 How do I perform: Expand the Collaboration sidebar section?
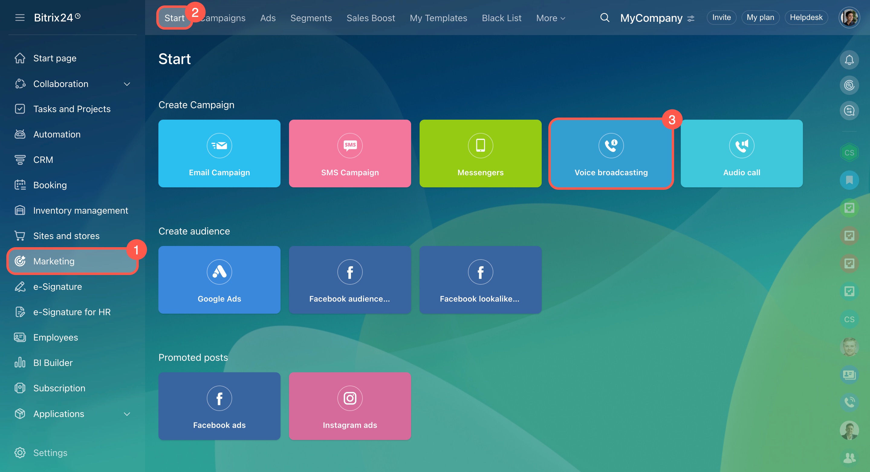tap(127, 84)
